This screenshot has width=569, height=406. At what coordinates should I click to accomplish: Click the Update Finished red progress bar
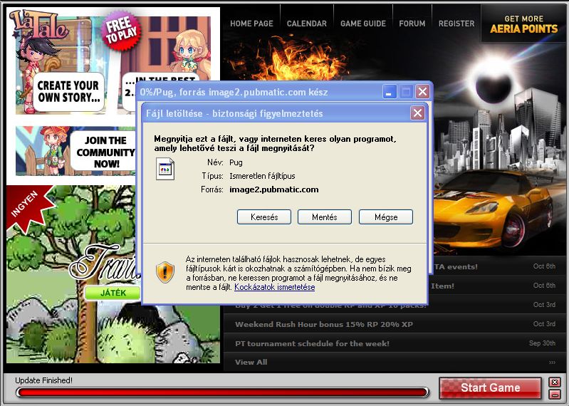[222, 392]
